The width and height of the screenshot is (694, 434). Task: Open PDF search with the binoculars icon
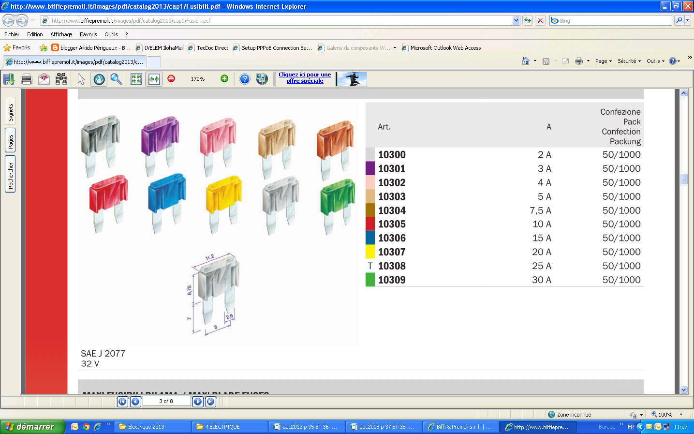point(61,79)
